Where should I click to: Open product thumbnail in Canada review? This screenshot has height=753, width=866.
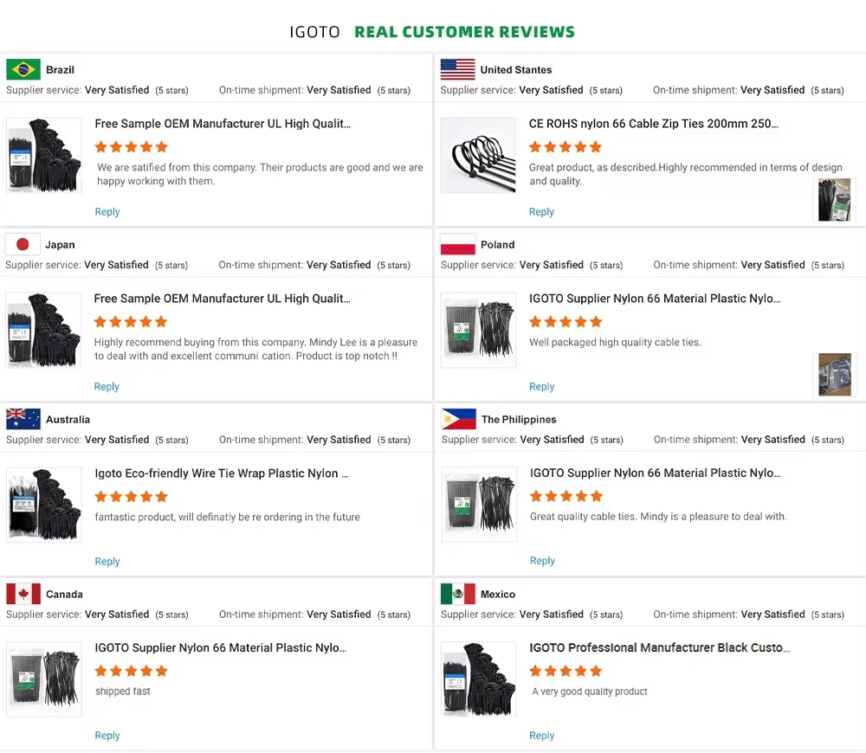[44, 679]
